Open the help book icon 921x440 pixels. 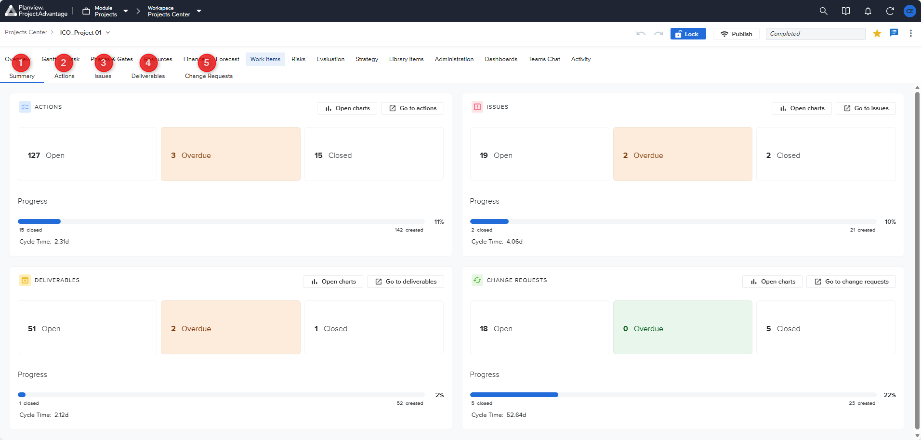click(x=845, y=11)
